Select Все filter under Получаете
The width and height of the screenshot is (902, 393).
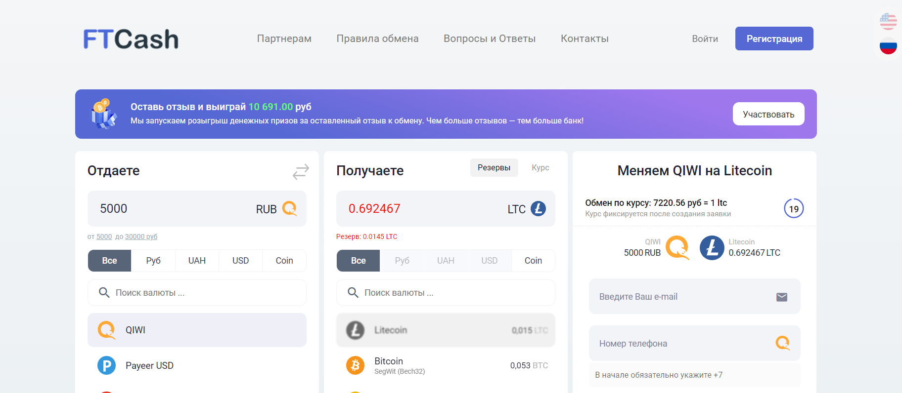coord(359,261)
